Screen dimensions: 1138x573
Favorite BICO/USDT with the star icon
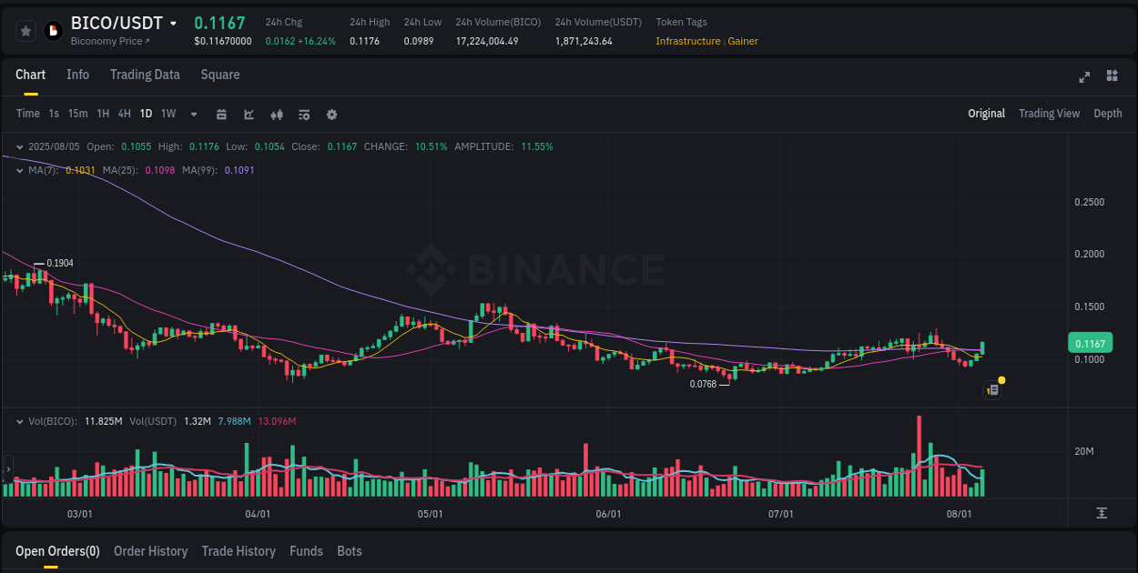click(25, 30)
